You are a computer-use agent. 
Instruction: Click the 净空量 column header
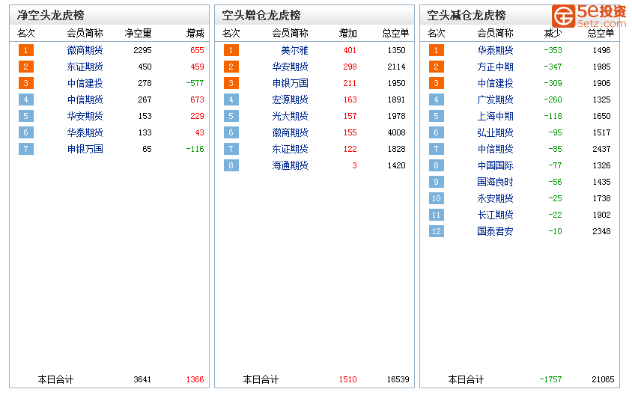138,33
